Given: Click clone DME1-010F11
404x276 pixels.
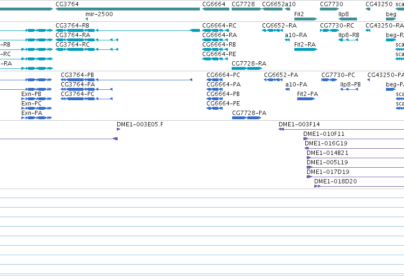Looking at the screenshot, I should 354,139.
